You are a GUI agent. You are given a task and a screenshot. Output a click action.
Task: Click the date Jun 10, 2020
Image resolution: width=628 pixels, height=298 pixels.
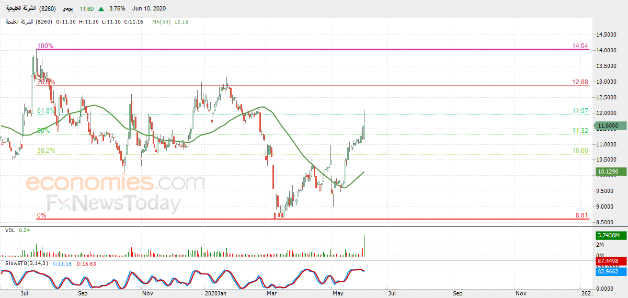[x=150, y=9]
